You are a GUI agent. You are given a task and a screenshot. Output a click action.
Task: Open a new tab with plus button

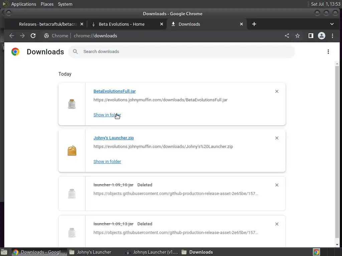(x=254, y=24)
